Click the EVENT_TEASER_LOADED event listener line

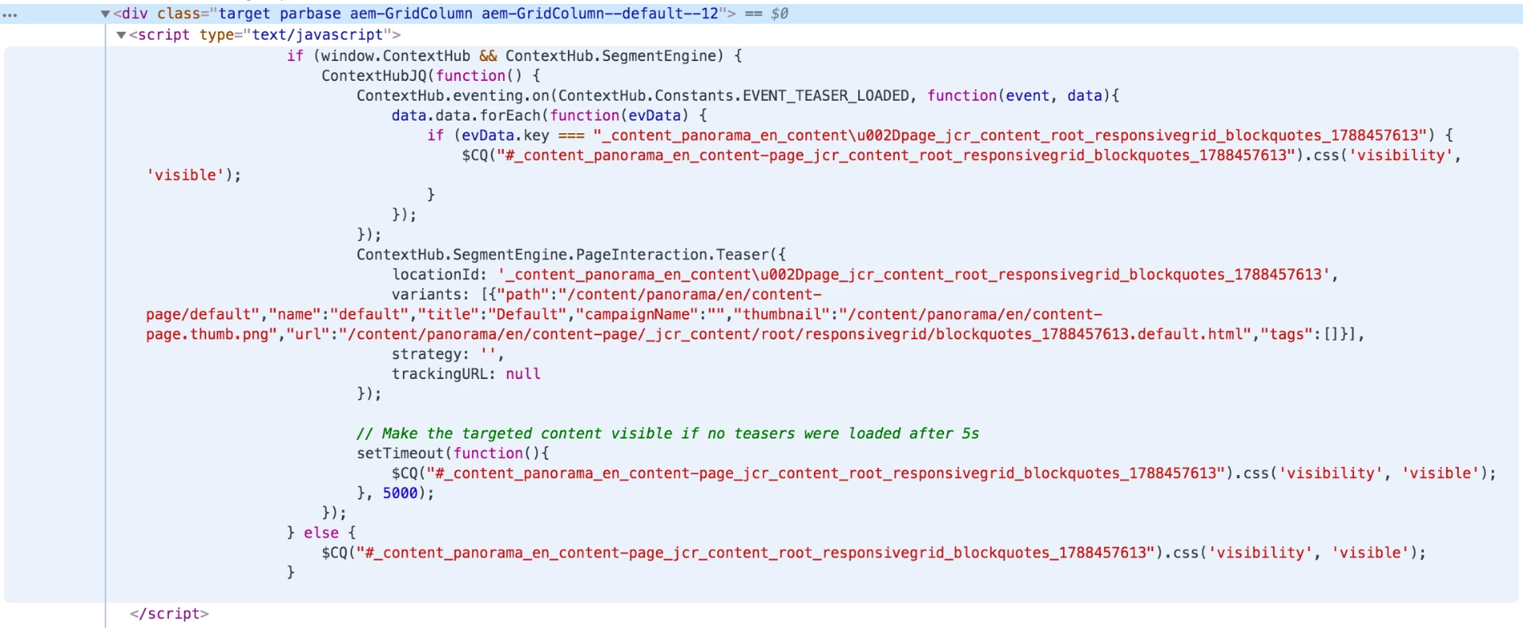pos(738,95)
